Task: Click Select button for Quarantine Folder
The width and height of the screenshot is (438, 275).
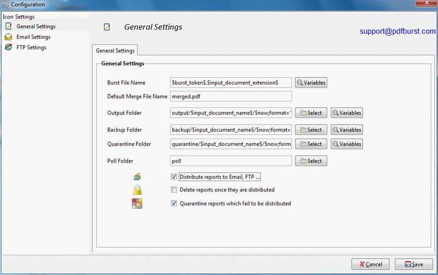Action: coord(311,144)
